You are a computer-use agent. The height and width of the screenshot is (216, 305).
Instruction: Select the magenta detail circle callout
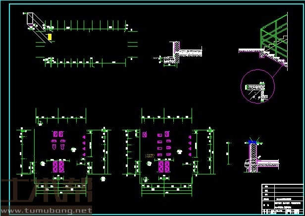(255, 87)
